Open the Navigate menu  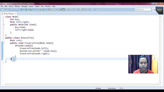[25, 6]
